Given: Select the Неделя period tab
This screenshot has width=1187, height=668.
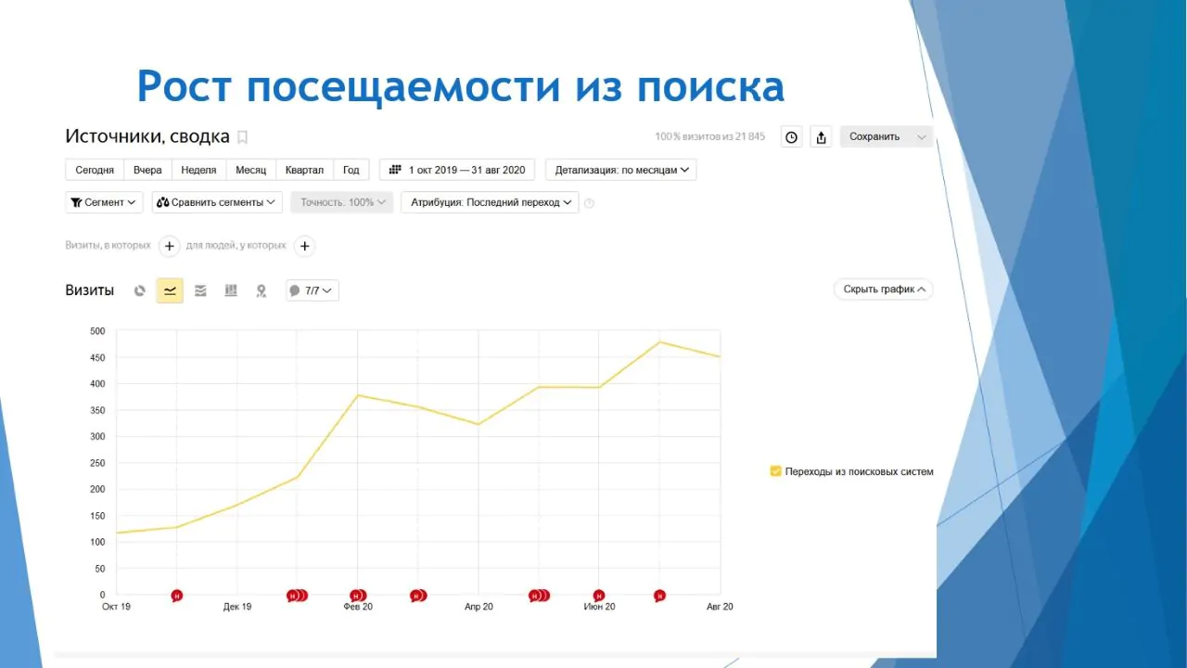Looking at the screenshot, I should pyautogui.click(x=198, y=170).
